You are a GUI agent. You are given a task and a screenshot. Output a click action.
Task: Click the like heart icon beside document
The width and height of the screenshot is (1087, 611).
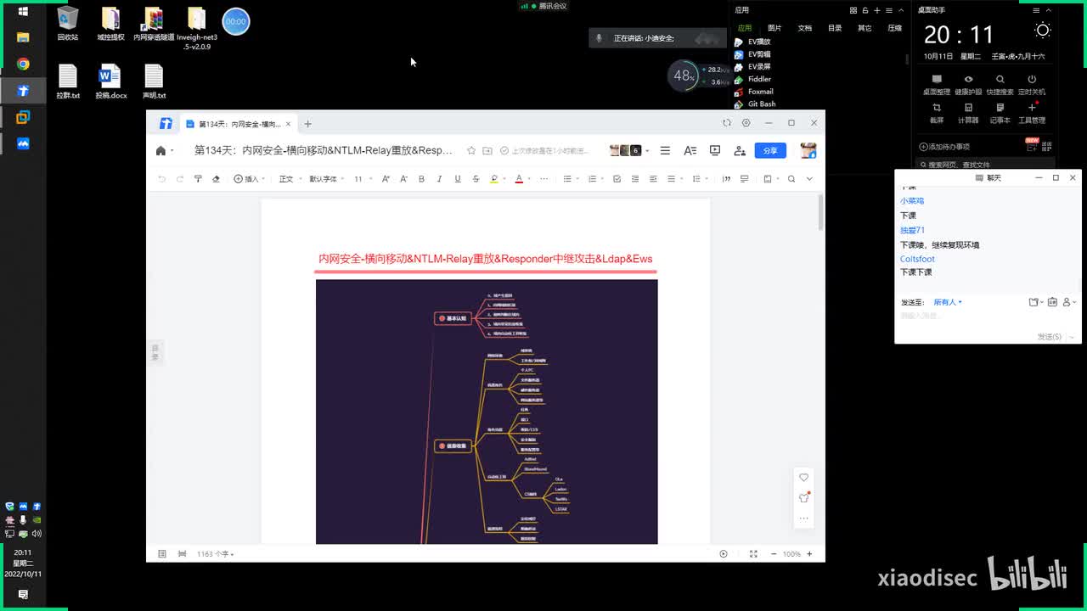pyautogui.click(x=803, y=477)
